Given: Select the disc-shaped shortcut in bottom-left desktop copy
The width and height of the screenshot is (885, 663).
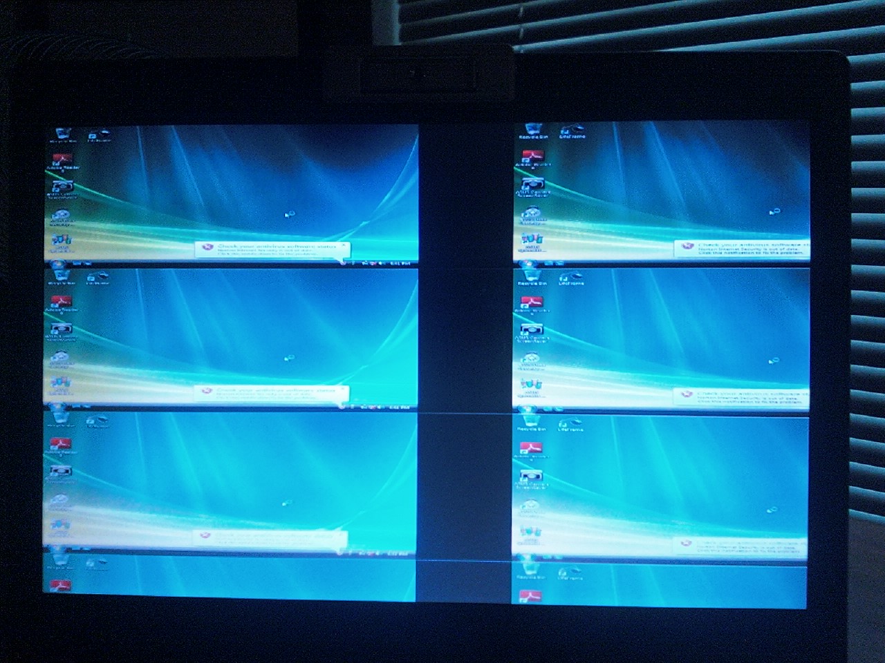Looking at the screenshot, I should pos(61,503).
